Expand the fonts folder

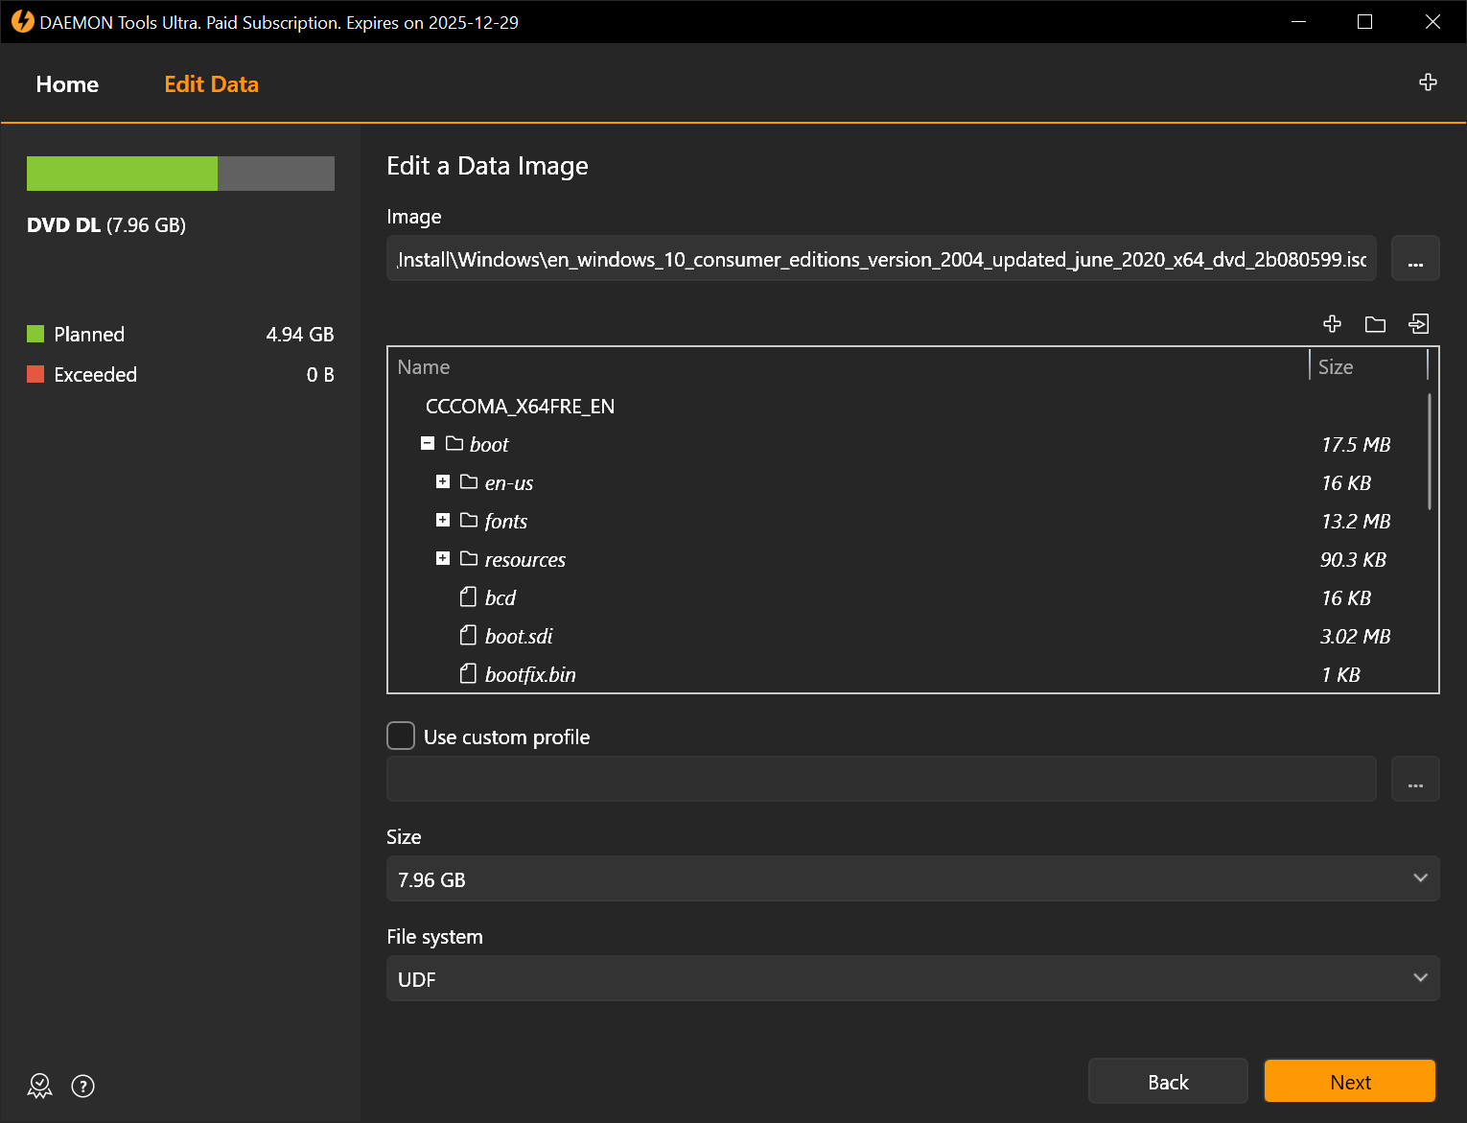click(443, 520)
